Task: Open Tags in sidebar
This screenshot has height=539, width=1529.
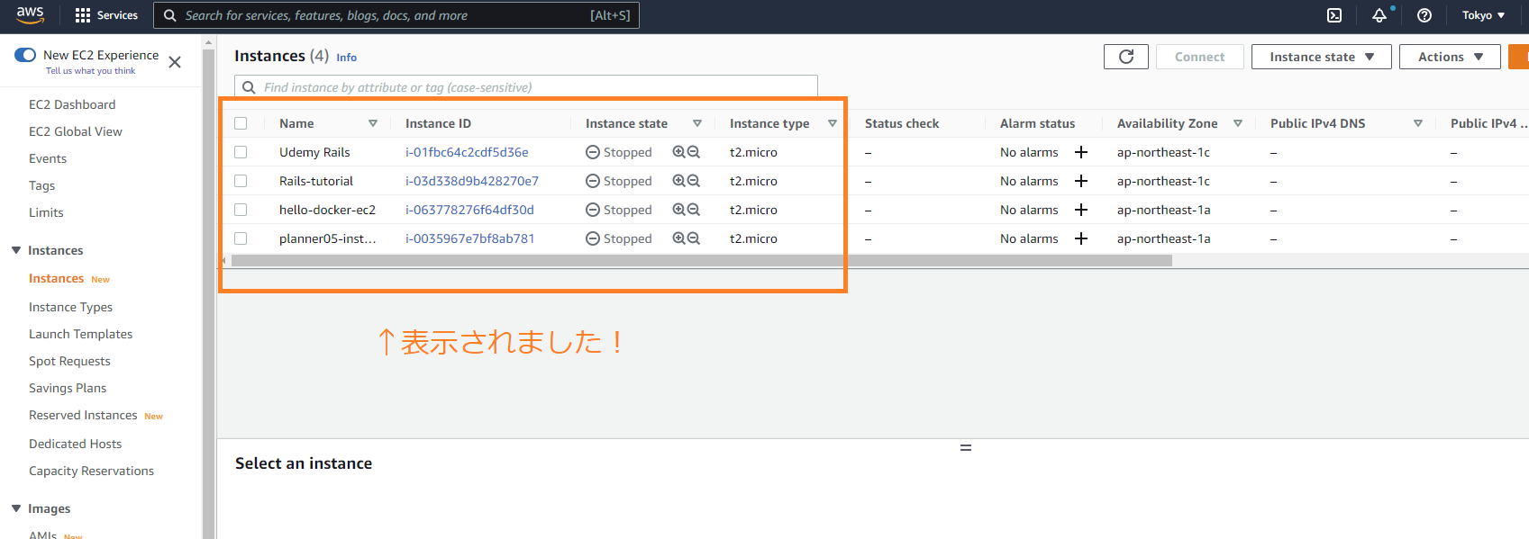Action: pos(41,185)
